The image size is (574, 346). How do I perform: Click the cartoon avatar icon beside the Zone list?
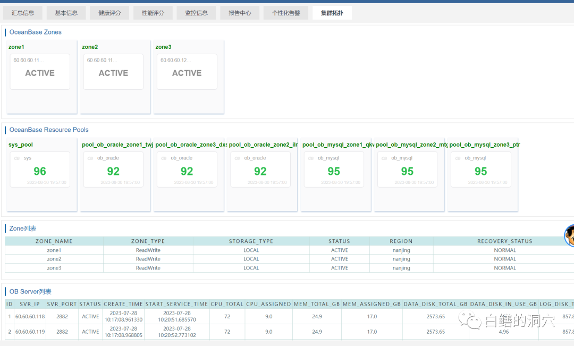[569, 235]
